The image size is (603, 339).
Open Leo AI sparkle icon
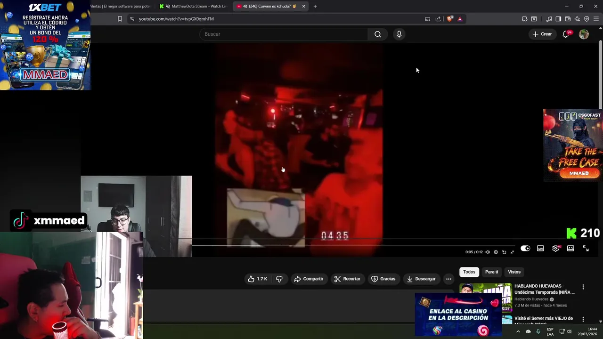tap(577, 19)
